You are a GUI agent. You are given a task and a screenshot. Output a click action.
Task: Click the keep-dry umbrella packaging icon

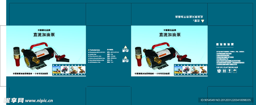tap(235, 71)
